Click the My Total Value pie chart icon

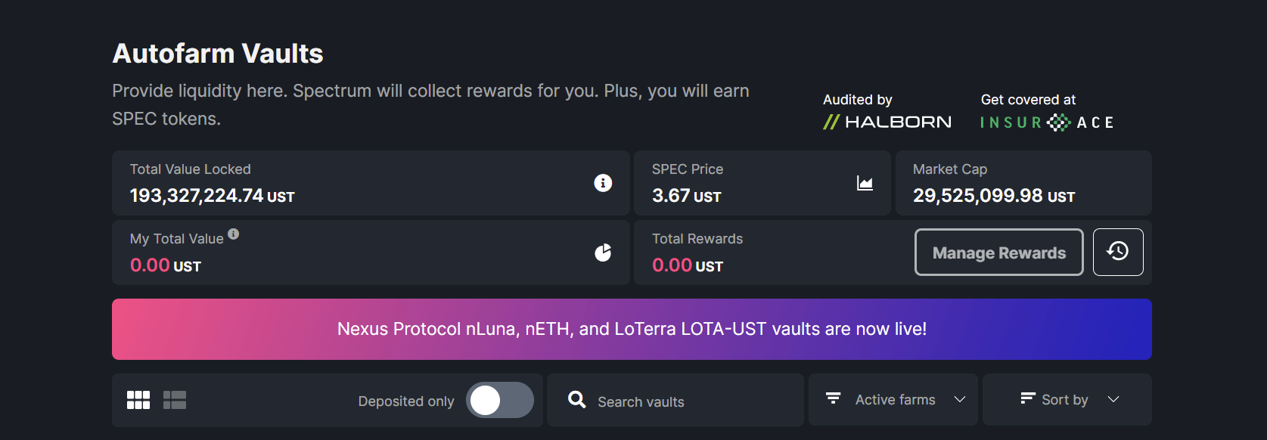[x=603, y=253]
